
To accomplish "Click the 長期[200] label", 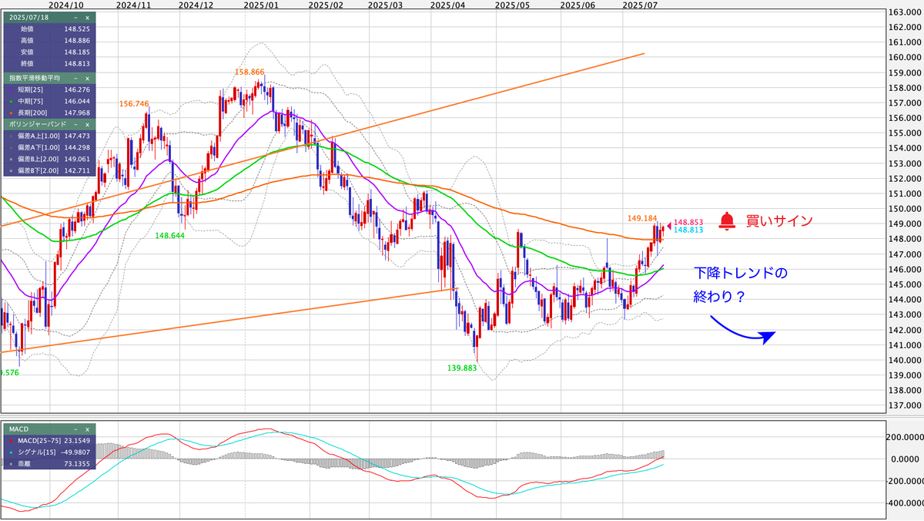I will pyautogui.click(x=31, y=112).
